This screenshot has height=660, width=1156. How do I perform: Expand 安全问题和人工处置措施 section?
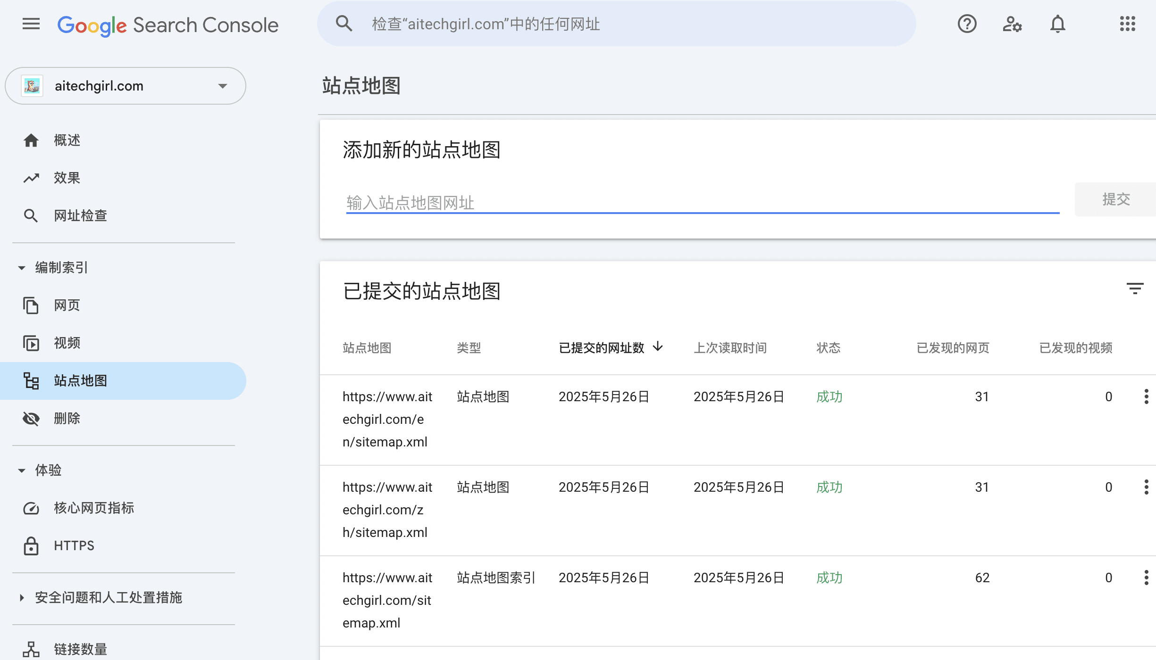point(22,598)
